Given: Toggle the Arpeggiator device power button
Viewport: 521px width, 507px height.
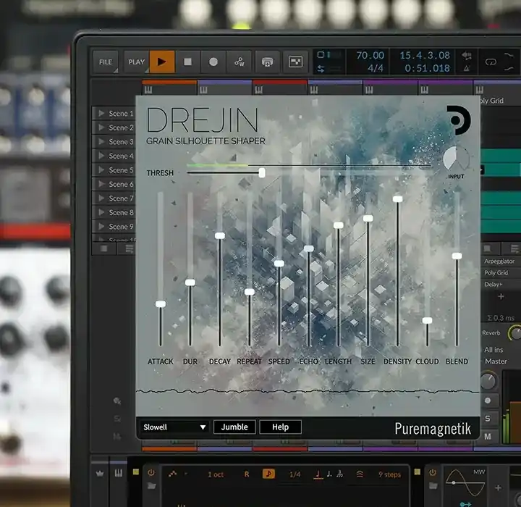Looking at the screenshot, I should 151,473.
